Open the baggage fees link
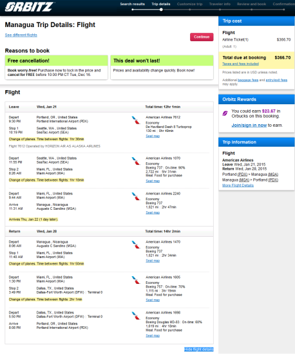 tap(248, 80)
